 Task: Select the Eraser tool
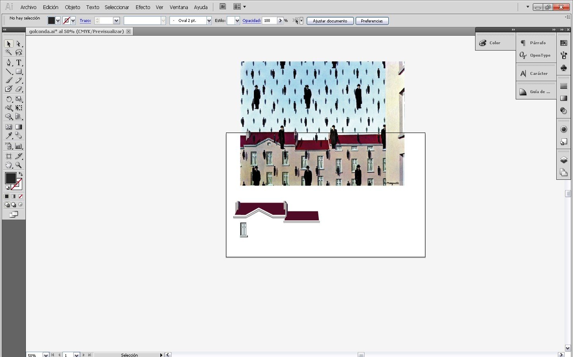click(x=19, y=89)
